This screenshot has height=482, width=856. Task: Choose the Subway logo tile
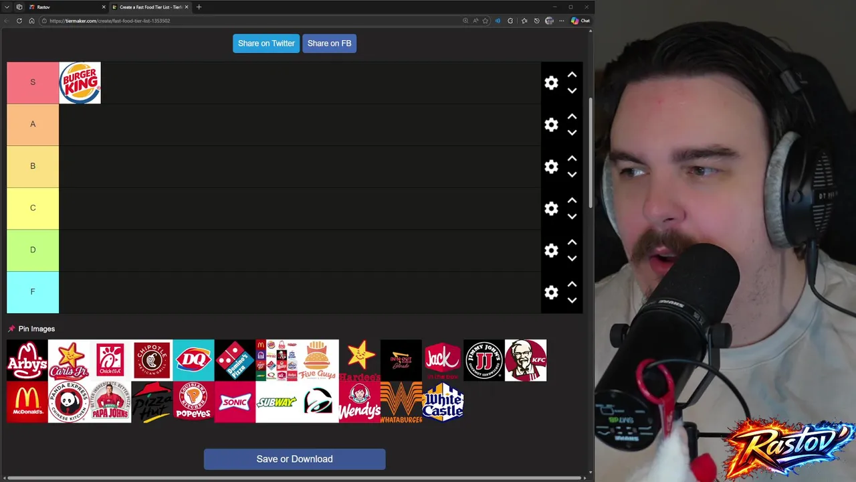click(276, 402)
